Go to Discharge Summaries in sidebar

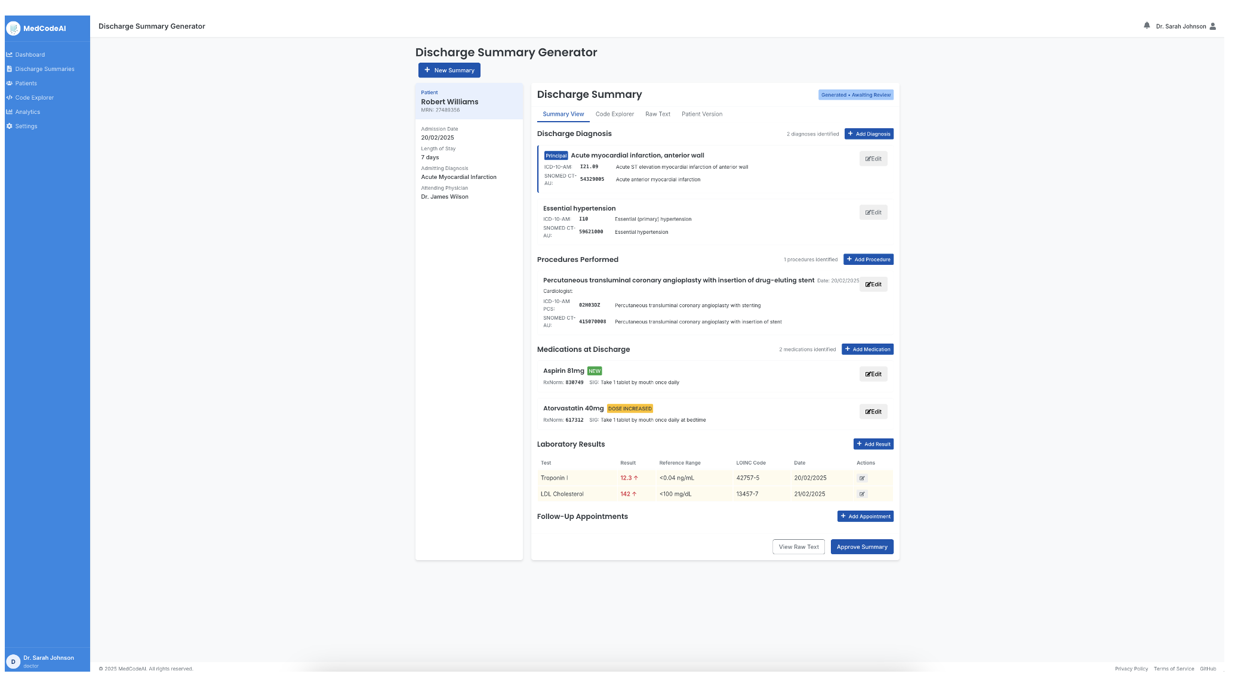coord(45,69)
